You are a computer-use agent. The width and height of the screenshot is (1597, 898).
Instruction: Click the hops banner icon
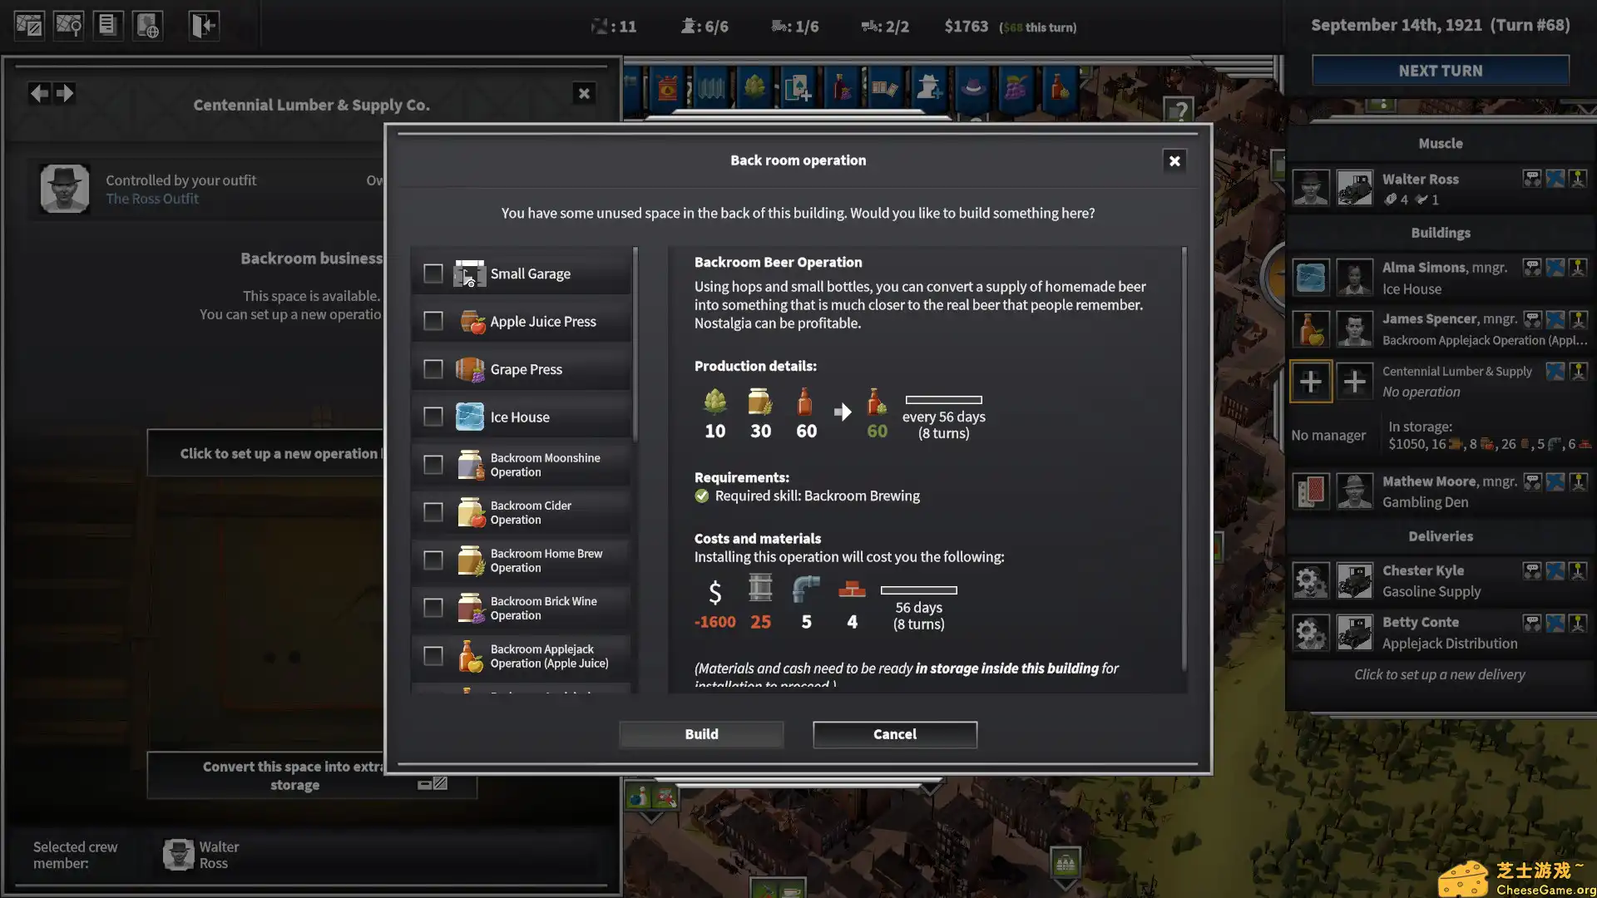tap(754, 86)
